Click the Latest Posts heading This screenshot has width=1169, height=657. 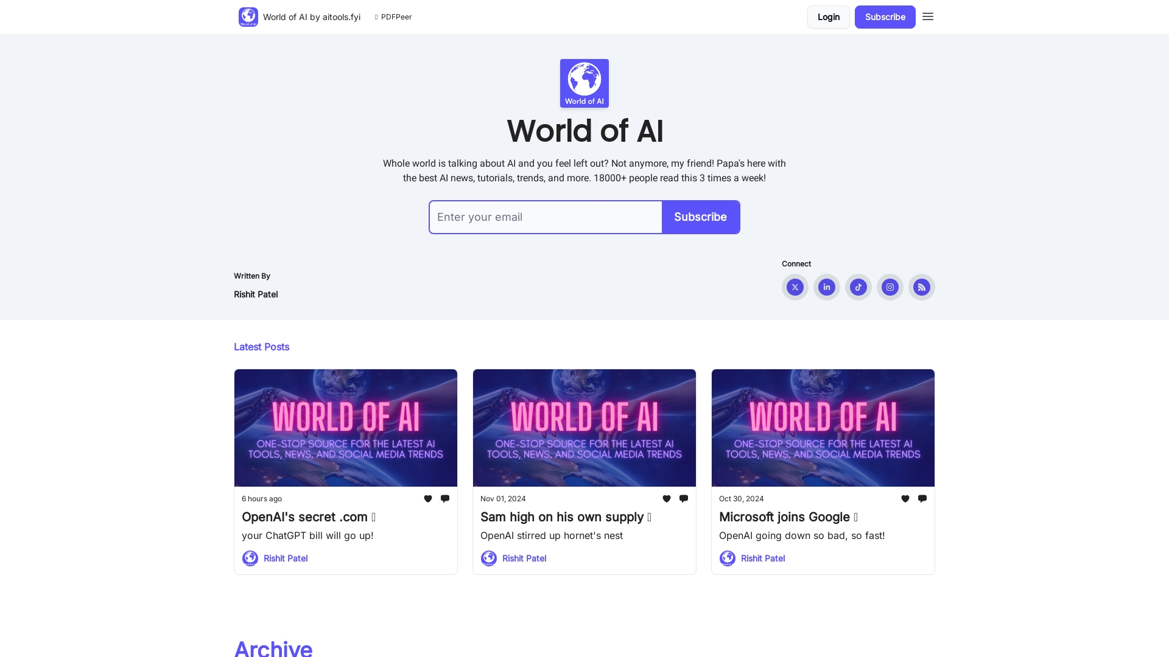click(x=262, y=347)
